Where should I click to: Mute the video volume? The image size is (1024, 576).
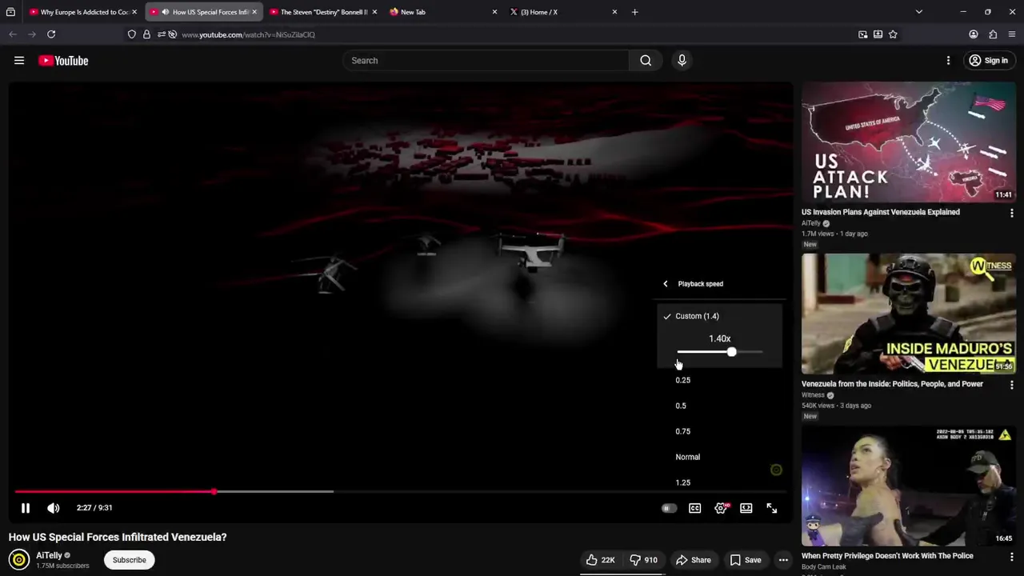[x=54, y=508]
